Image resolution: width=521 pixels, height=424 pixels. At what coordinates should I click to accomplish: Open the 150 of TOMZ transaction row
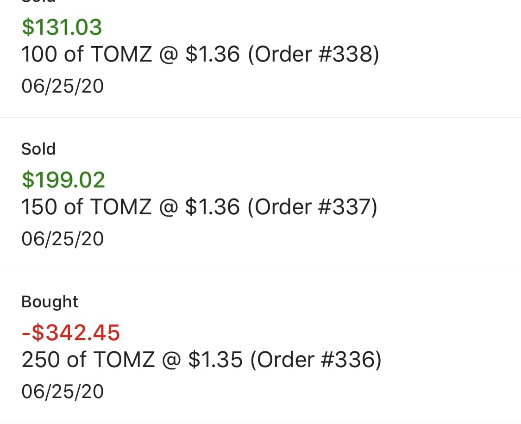(199, 207)
